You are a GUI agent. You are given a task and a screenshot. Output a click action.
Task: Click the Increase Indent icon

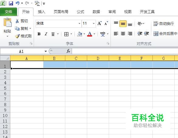pyautogui.click(x=146, y=34)
